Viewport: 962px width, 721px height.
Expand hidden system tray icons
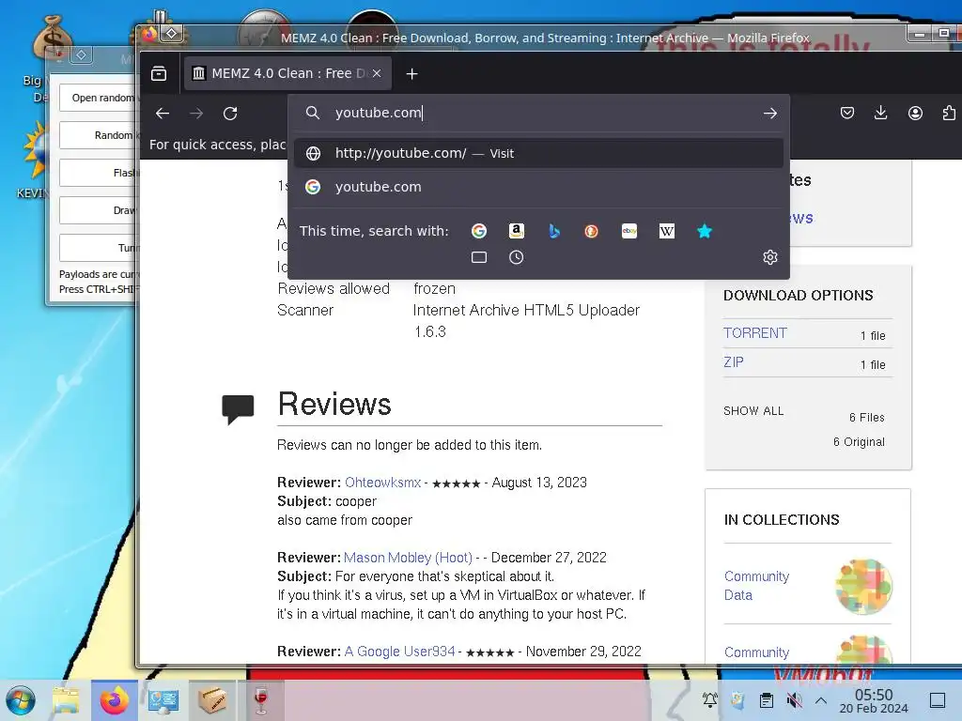[x=821, y=700]
